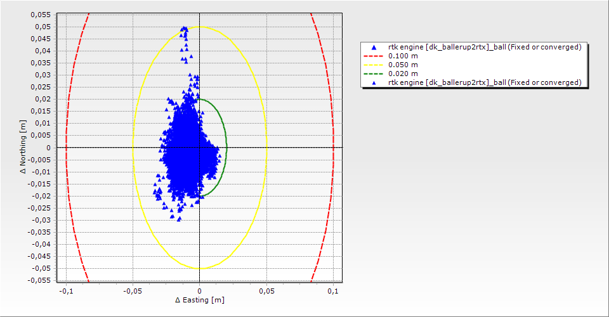Click the '0,02' Northing tick label
Image resolution: width=609 pixels, height=317 pixels.
coord(43,99)
